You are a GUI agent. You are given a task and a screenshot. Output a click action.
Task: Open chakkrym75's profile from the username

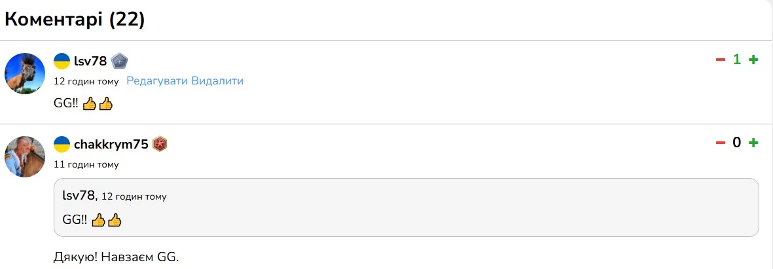[111, 144]
